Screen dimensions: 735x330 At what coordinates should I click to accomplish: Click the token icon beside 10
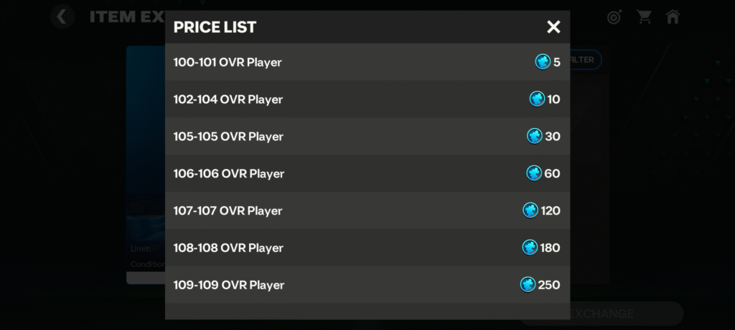pos(537,100)
